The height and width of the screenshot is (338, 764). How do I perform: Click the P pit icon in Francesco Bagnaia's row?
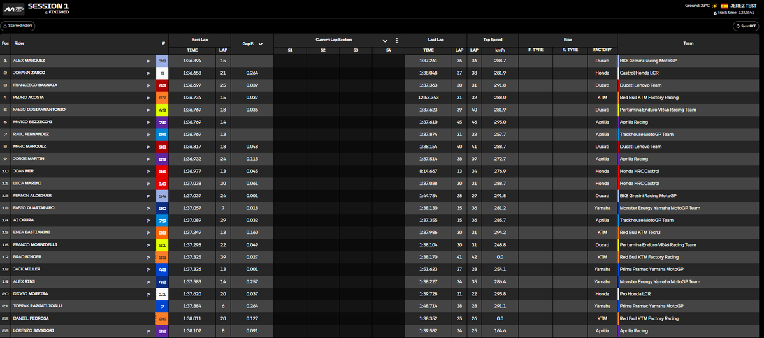tap(148, 85)
